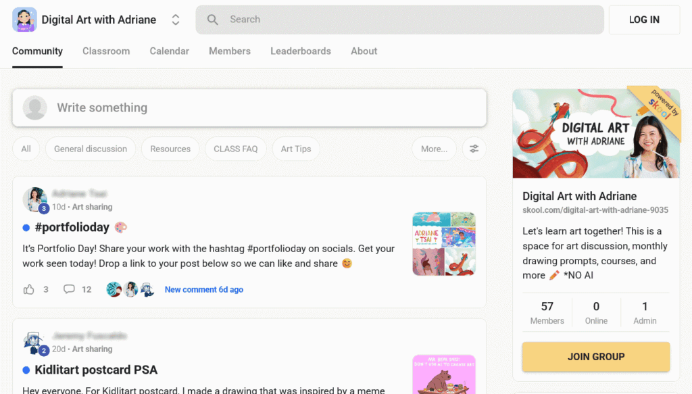Screen dimensions: 692x394
Task: Click the 3 likes count
Action: (x=46, y=289)
